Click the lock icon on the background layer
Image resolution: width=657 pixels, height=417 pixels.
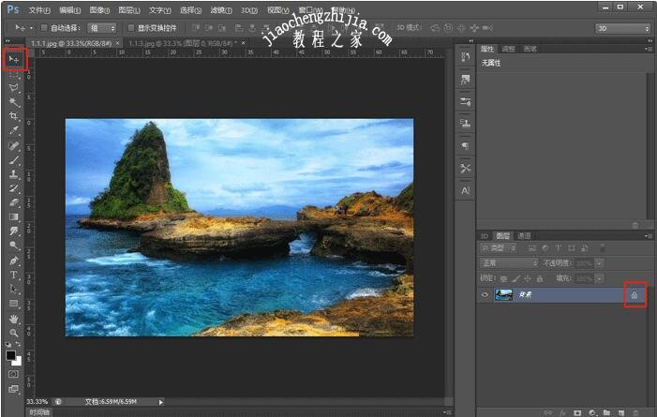635,295
